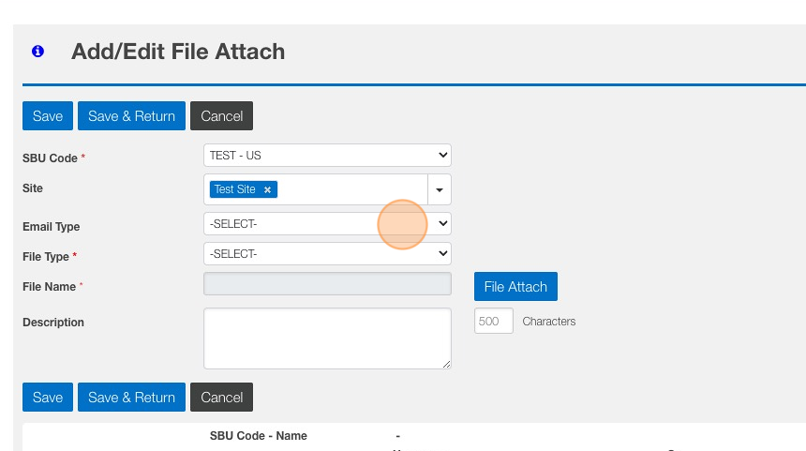
Task: Click the File Name field
Action: (327, 284)
